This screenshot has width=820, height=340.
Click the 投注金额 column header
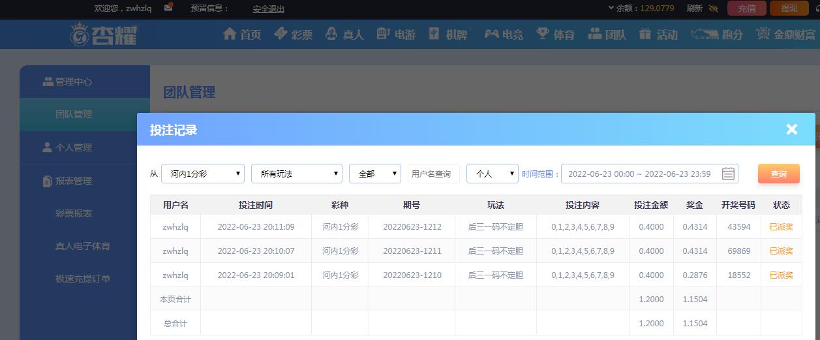point(651,205)
